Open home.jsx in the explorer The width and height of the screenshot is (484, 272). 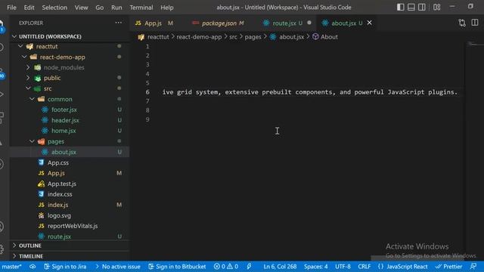[64, 131]
